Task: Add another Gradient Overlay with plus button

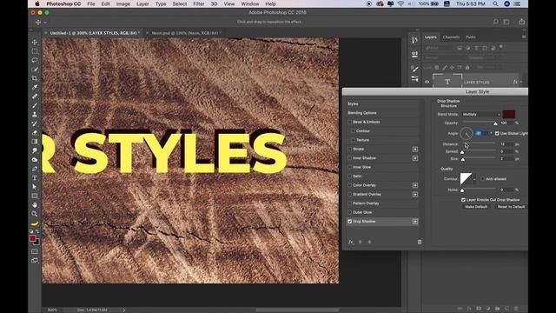Action: click(415, 195)
